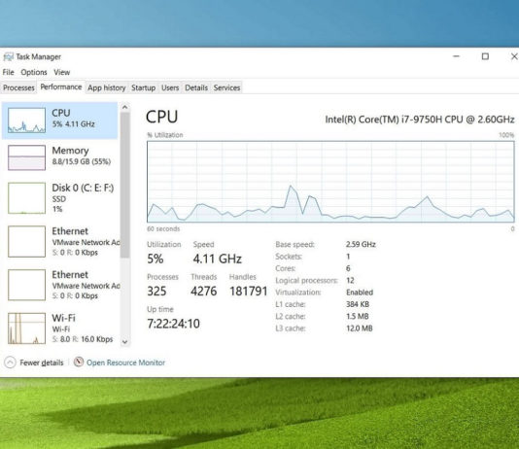This screenshot has width=519, height=449.
Task: Click the CPU utilization graph
Action: click(x=330, y=182)
